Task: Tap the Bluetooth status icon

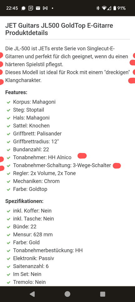Action: click(x=98, y=8)
